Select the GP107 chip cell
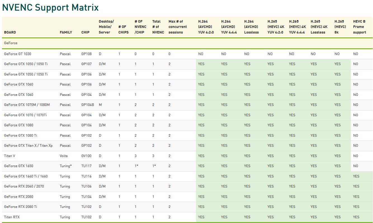This screenshot has height=223, width=373. pyautogui.click(x=86, y=64)
